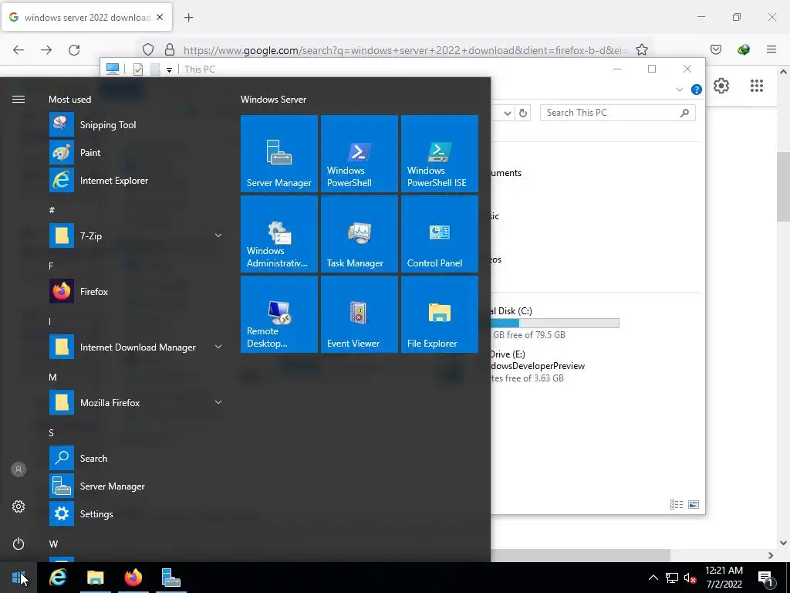Click the # section header
This screenshot has height=593, width=790.
[x=52, y=210]
